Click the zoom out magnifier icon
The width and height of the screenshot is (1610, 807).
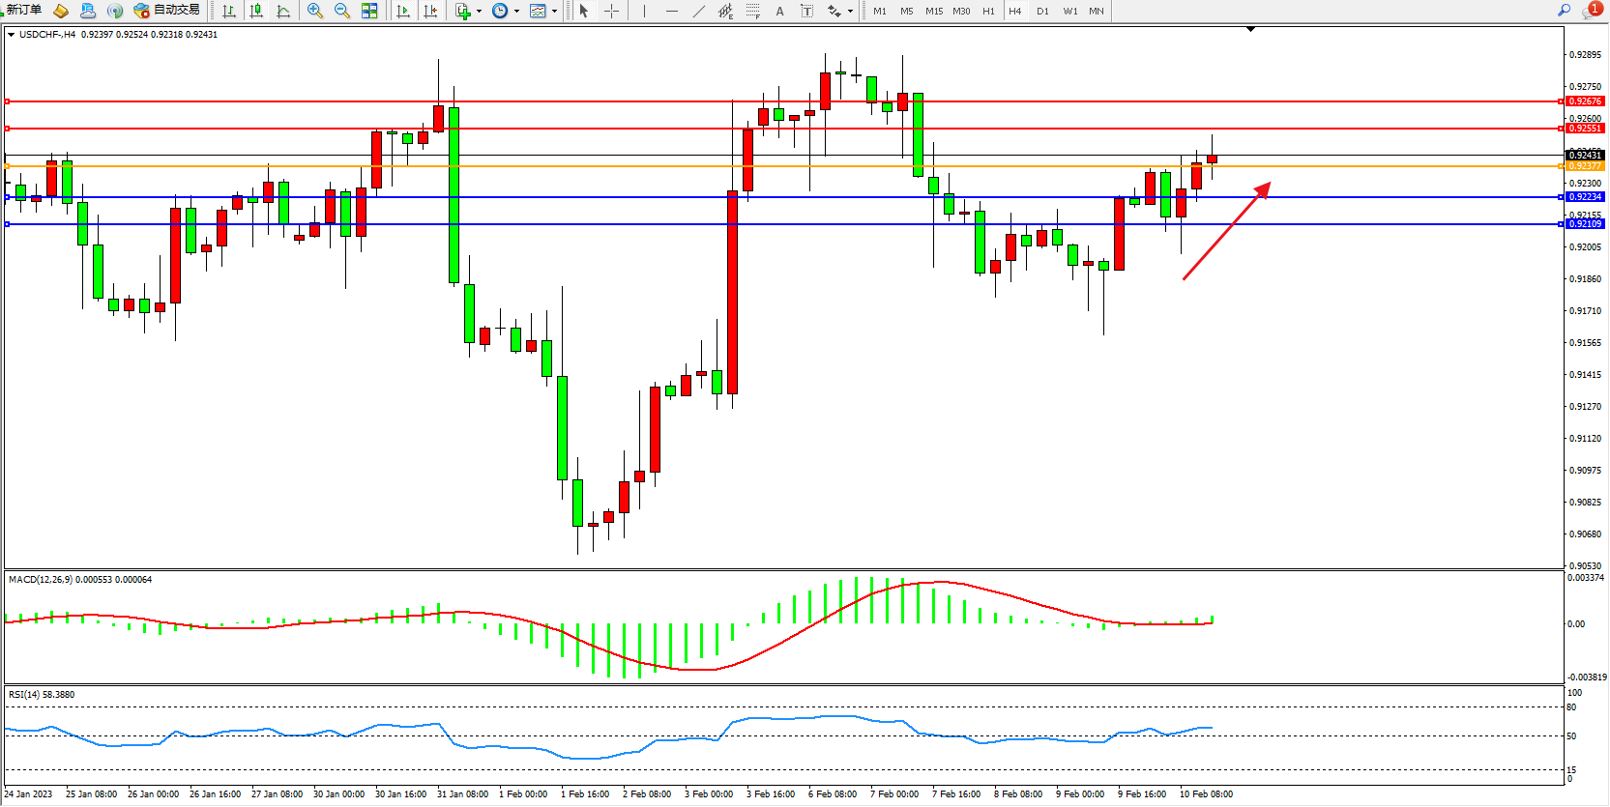[341, 11]
